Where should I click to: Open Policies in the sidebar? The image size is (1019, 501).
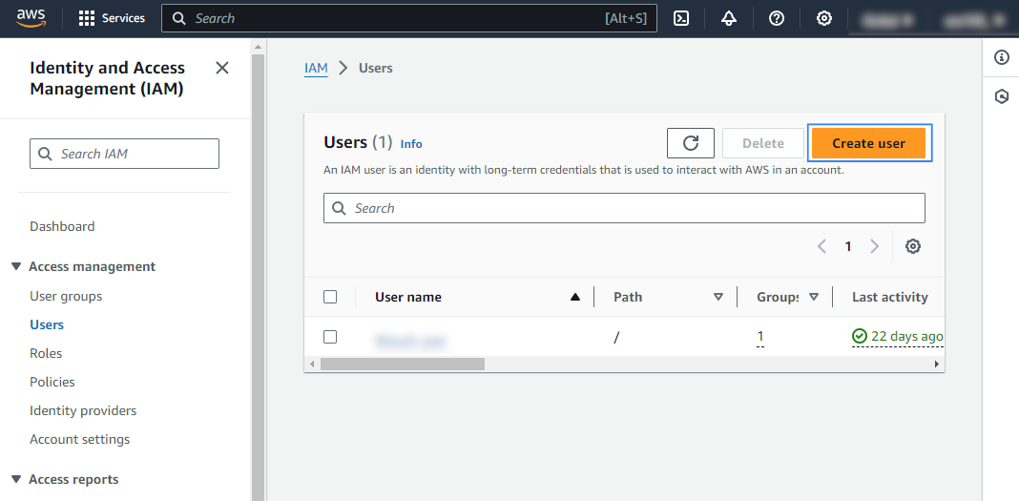click(x=52, y=382)
